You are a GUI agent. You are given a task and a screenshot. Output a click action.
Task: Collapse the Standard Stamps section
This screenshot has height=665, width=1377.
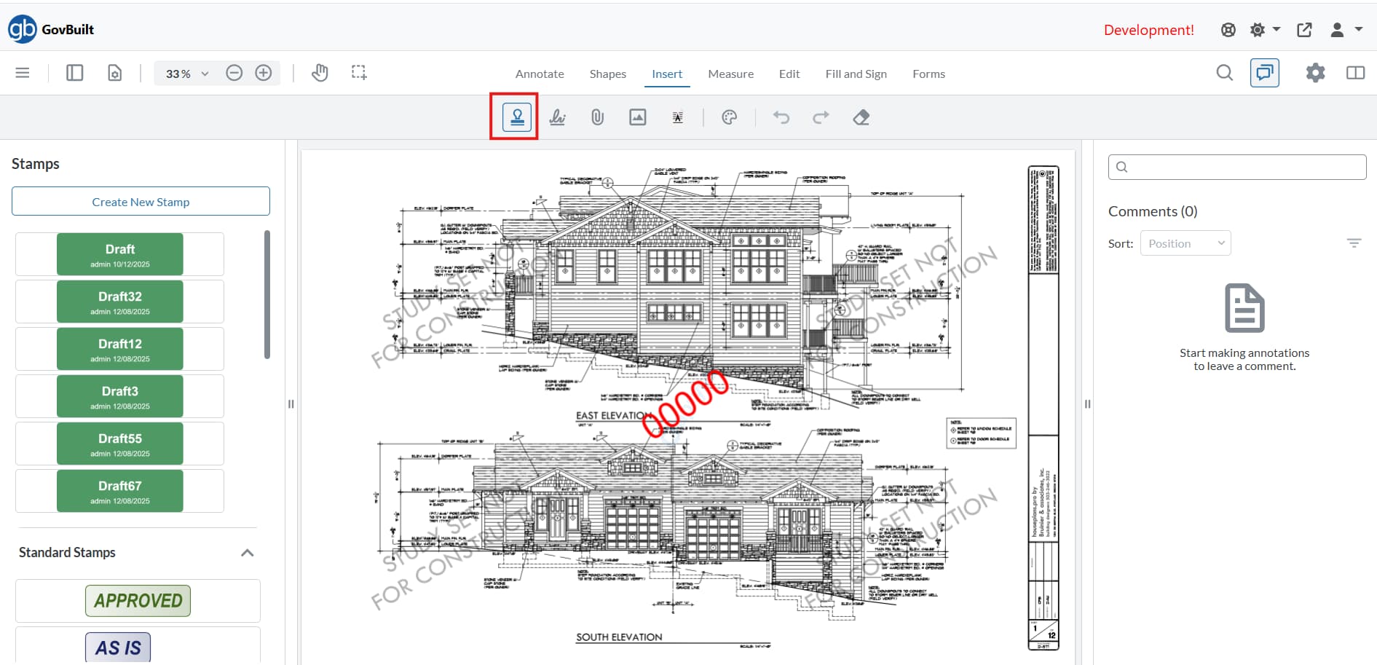(248, 553)
